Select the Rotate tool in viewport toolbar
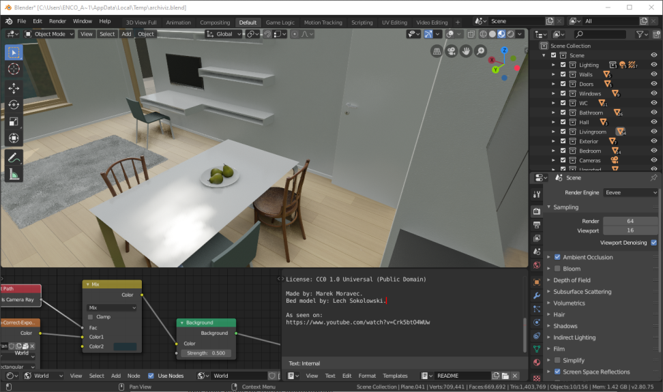 (x=14, y=105)
